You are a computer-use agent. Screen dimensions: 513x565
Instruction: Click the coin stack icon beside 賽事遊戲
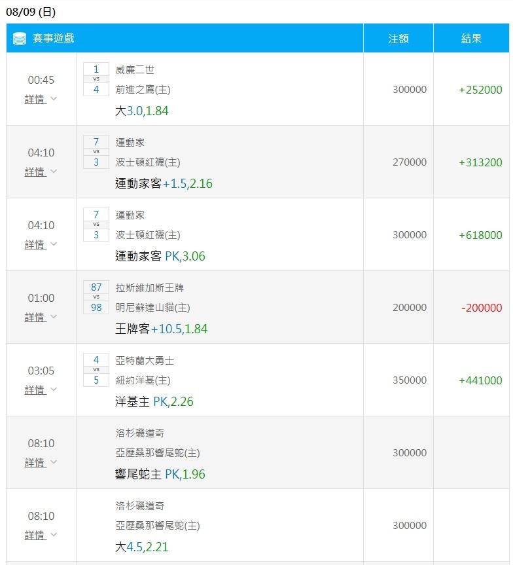(20, 39)
